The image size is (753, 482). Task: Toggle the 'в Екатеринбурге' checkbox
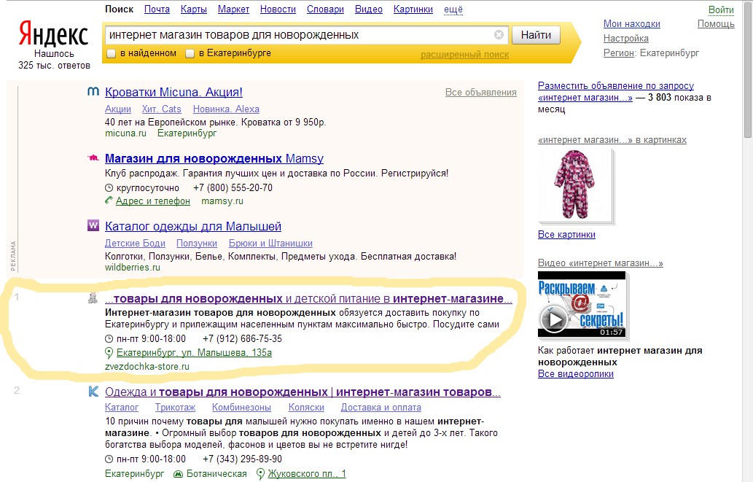[x=190, y=53]
